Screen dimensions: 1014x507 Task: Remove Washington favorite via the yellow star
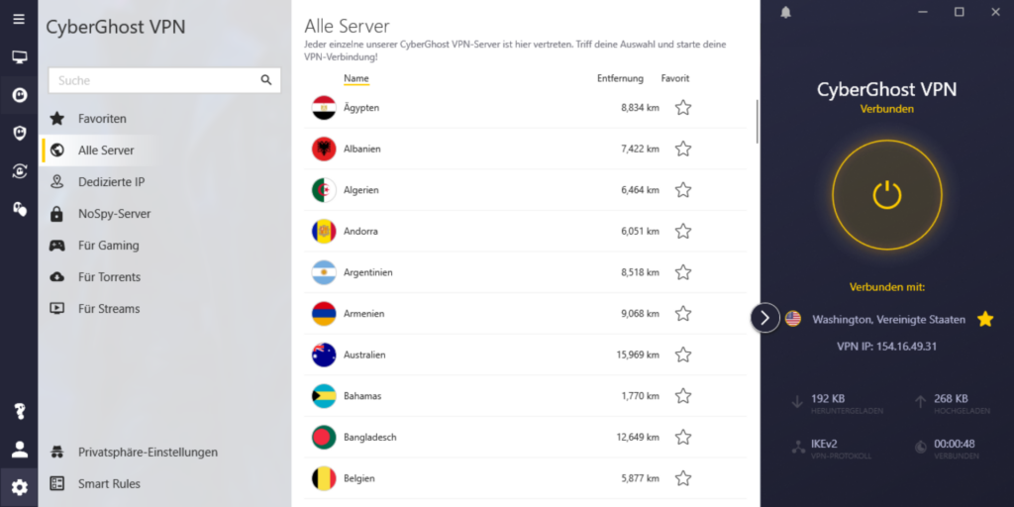(x=985, y=319)
